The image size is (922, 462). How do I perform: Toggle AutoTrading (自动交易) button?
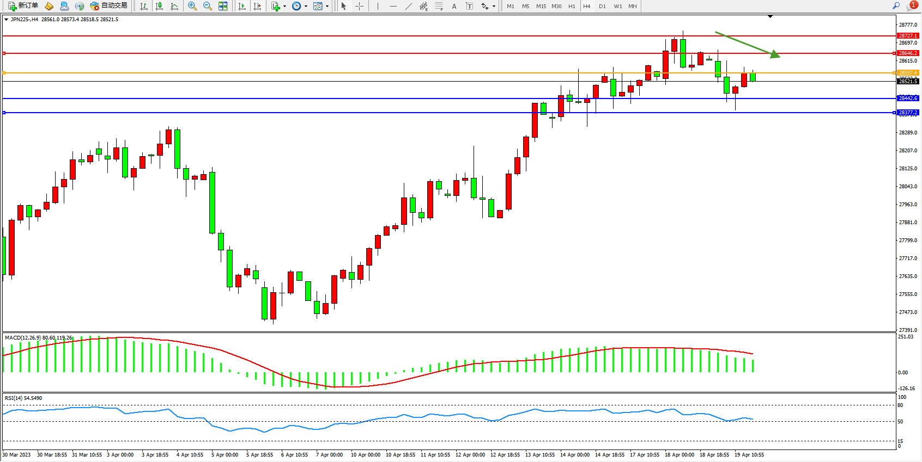point(109,6)
